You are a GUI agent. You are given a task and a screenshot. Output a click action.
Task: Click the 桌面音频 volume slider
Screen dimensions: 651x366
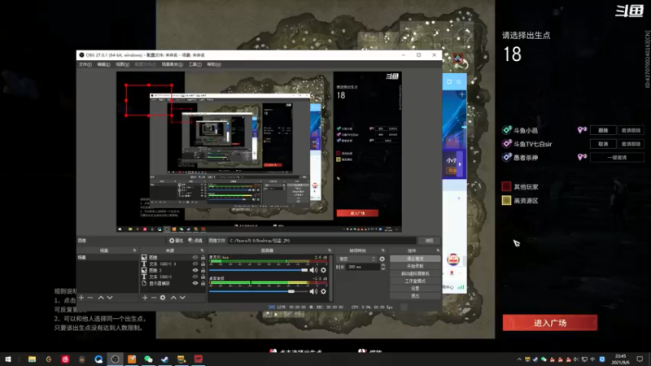click(x=258, y=291)
